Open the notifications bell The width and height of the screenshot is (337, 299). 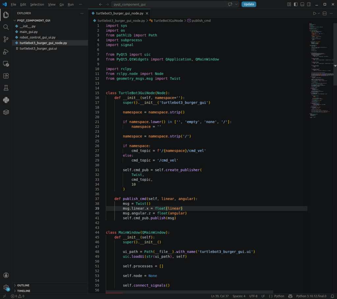(x=332, y=296)
